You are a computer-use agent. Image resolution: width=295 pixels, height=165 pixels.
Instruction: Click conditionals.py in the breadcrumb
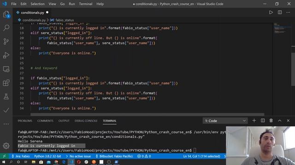pos(34,20)
